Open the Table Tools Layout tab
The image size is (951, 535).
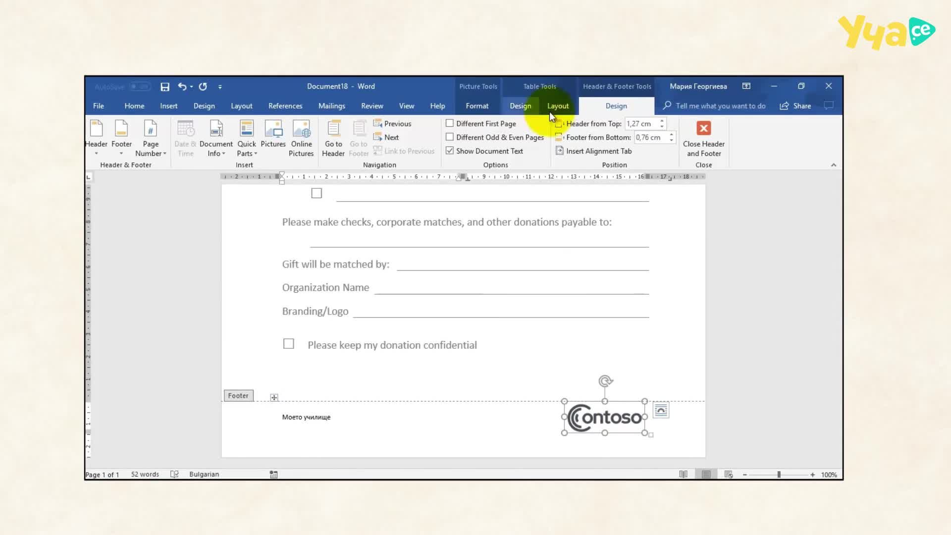coord(558,106)
